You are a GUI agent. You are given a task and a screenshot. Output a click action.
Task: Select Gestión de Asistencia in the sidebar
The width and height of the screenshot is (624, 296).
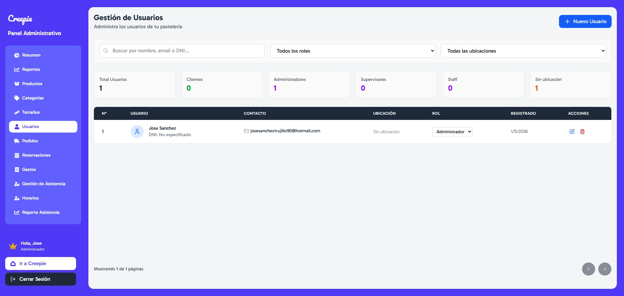coord(43,184)
